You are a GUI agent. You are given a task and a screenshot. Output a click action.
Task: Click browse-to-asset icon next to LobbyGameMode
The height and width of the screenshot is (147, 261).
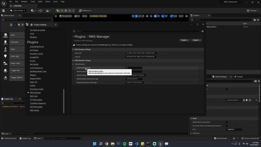coord(247,100)
